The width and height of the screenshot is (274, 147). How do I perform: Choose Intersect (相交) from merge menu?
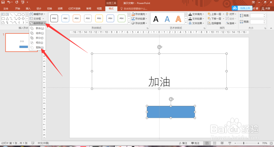tap(37, 43)
